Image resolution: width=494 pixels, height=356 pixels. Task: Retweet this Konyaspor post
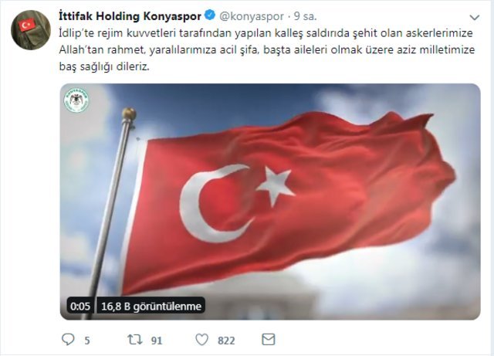pyautogui.click(x=134, y=340)
